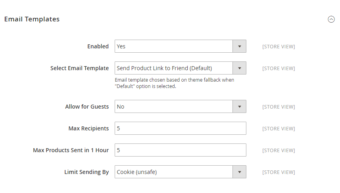This screenshot has height=193, width=340.
Task: Click the Email Templates section heading
Action: pos(32,19)
